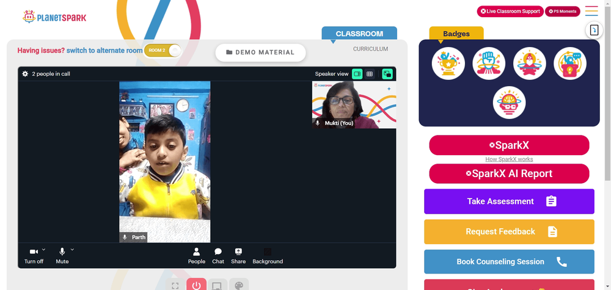Switch to speaker view layout

357,74
